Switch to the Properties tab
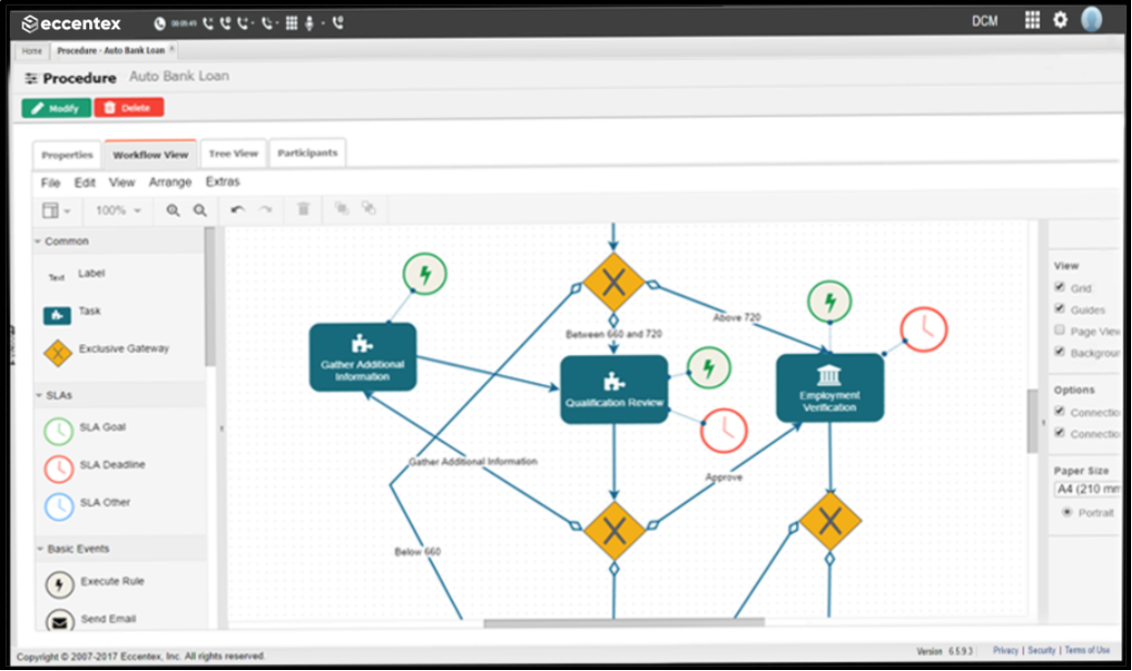The image size is (1132, 671). pyautogui.click(x=68, y=156)
